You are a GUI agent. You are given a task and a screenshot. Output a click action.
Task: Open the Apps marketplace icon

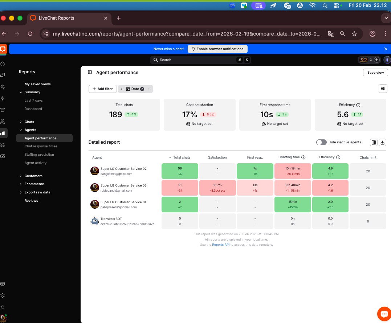(x=3, y=145)
